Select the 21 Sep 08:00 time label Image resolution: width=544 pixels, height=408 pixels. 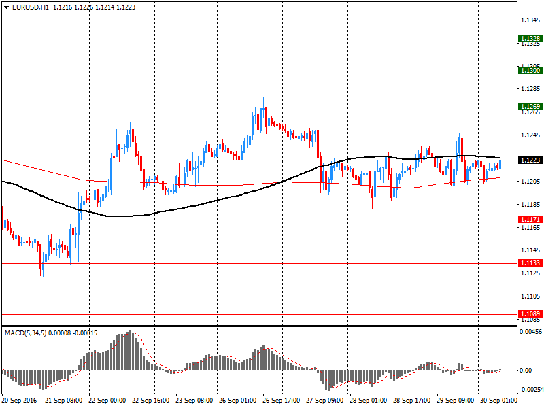pos(63,401)
